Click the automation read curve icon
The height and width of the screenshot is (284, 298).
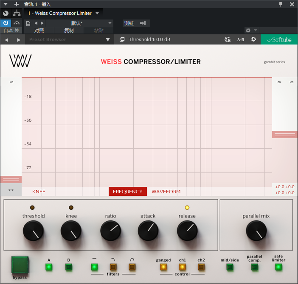tap(17, 23)
